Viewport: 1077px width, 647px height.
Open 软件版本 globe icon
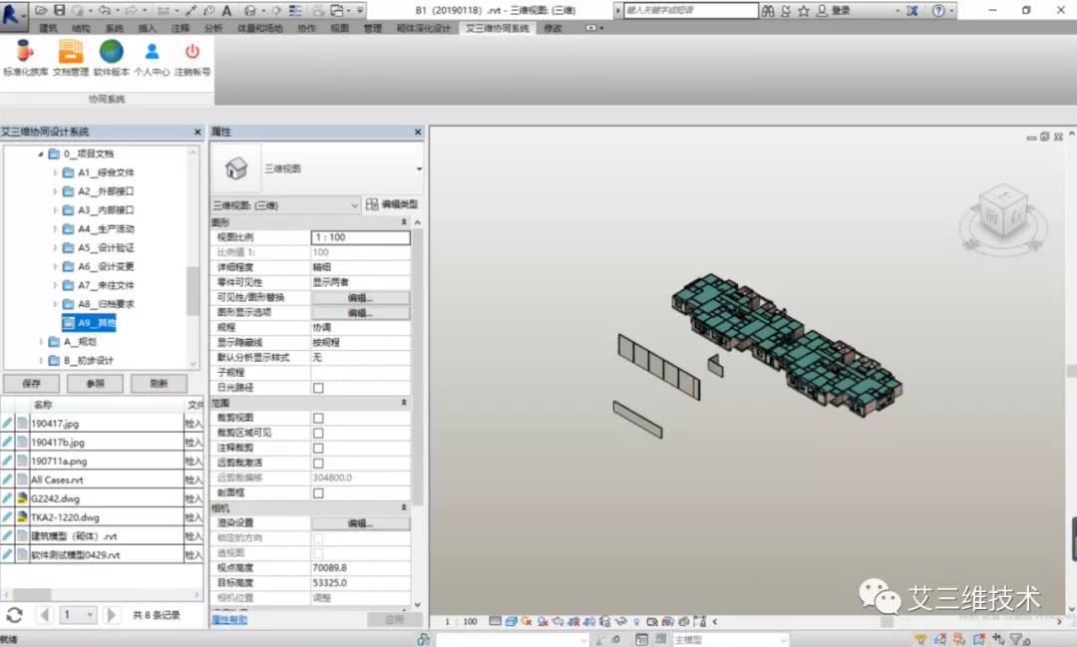pyautogui.click(x=112, y=52)
